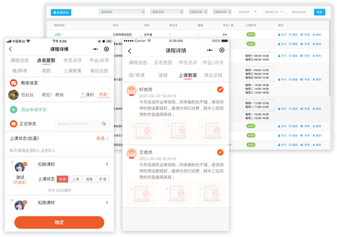Tap the target close icon on left phone
This screenshot has width=337, height=237.
point(106,49)
